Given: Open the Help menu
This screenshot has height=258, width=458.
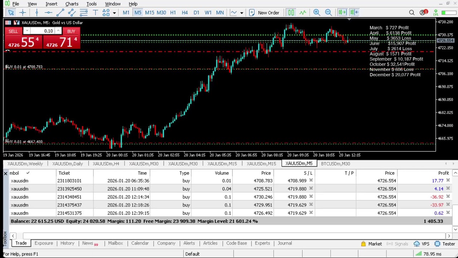Looking at the screenshot, I should 133,4.
